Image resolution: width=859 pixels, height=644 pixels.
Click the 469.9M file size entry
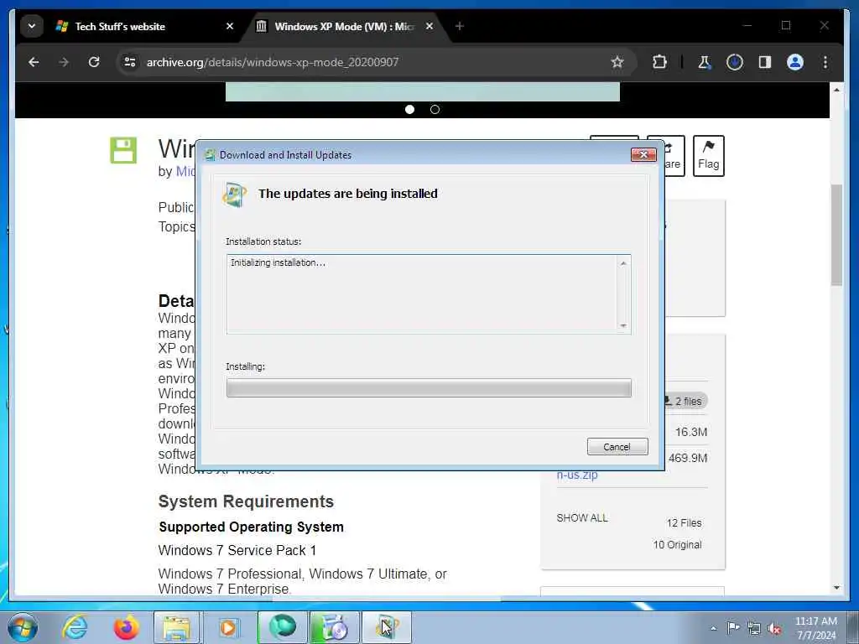pos(688,458)
